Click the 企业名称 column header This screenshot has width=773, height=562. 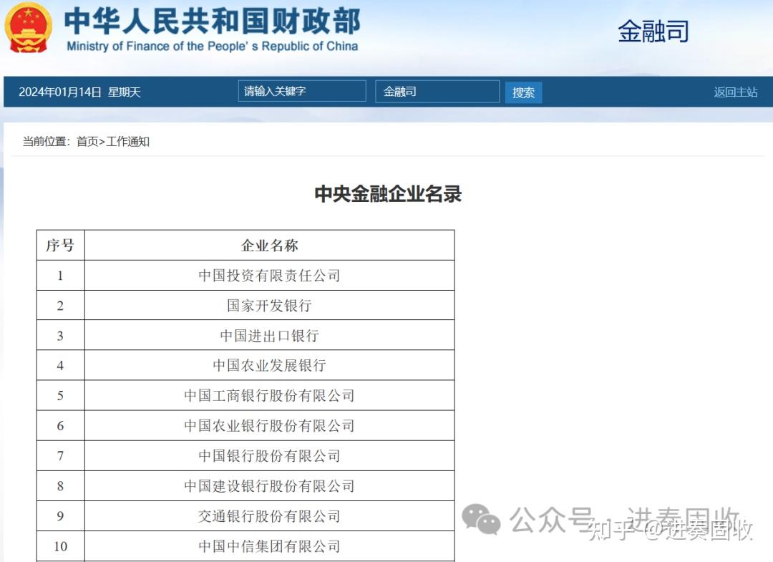269,245
